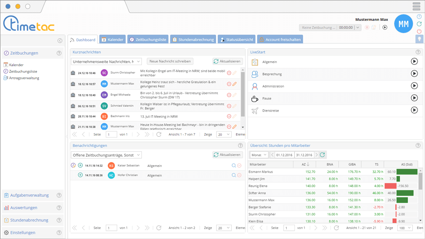425x239 pixels.
Task: Click the lightbulb tips icon
Action: pos(419,39)
